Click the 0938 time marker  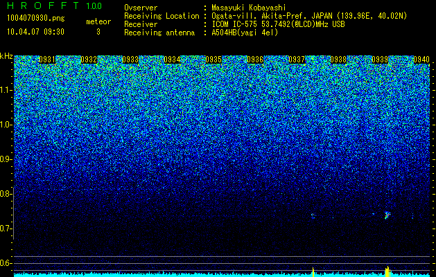[x=338, y=60]
